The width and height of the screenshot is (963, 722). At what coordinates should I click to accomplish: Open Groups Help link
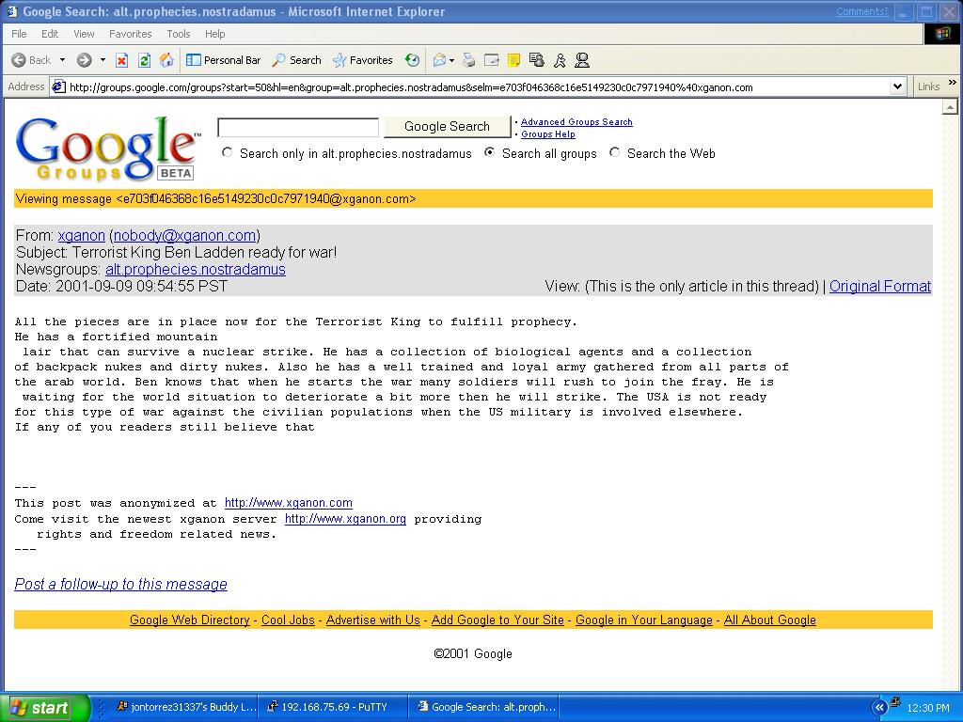(x=548, y=133)
